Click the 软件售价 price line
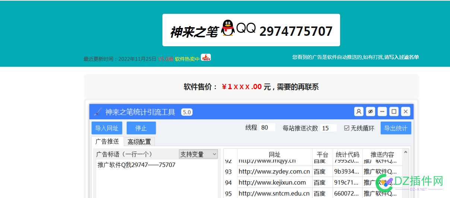The width and height of the screenshot is (450, 198). [x=251, y=87]
